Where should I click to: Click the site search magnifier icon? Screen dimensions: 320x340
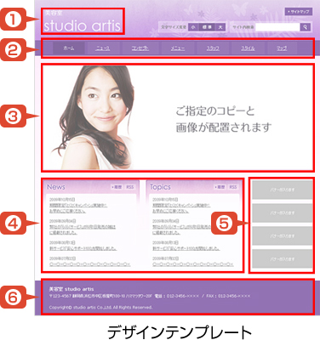coord(305,27)
